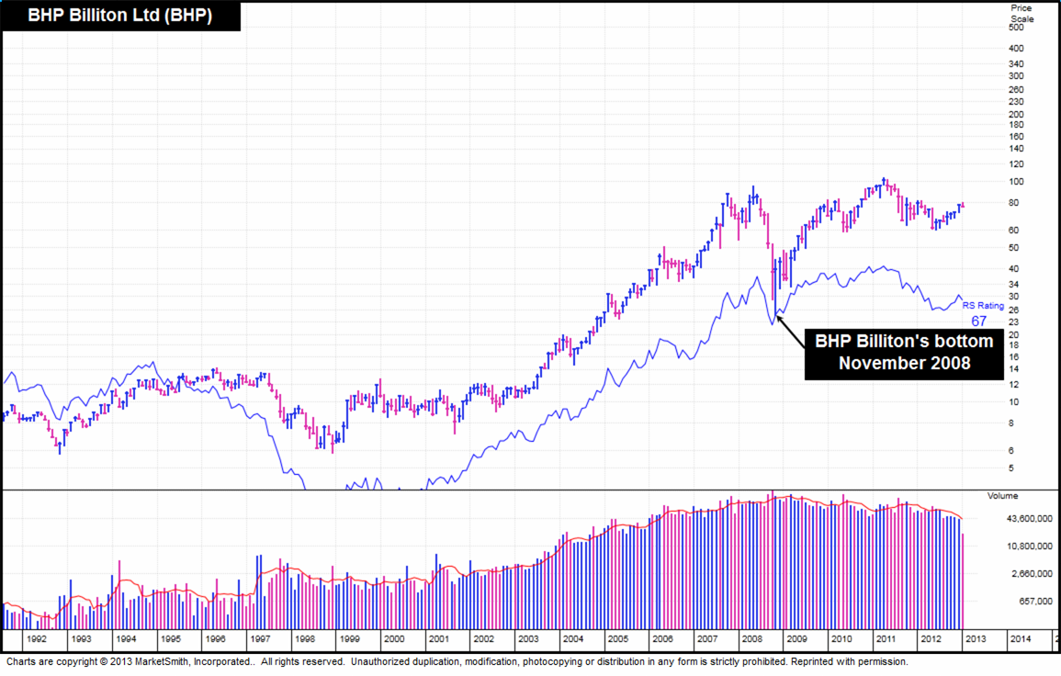Click the 120 price scale value
Image resolution: width=1061 pixels, height=676 pixels.
(x=1016, y=164)
